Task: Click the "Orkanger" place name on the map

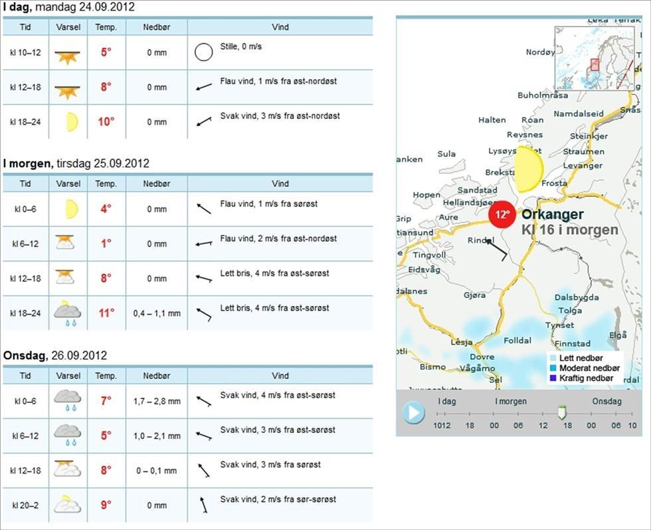Action: [554, 215]
